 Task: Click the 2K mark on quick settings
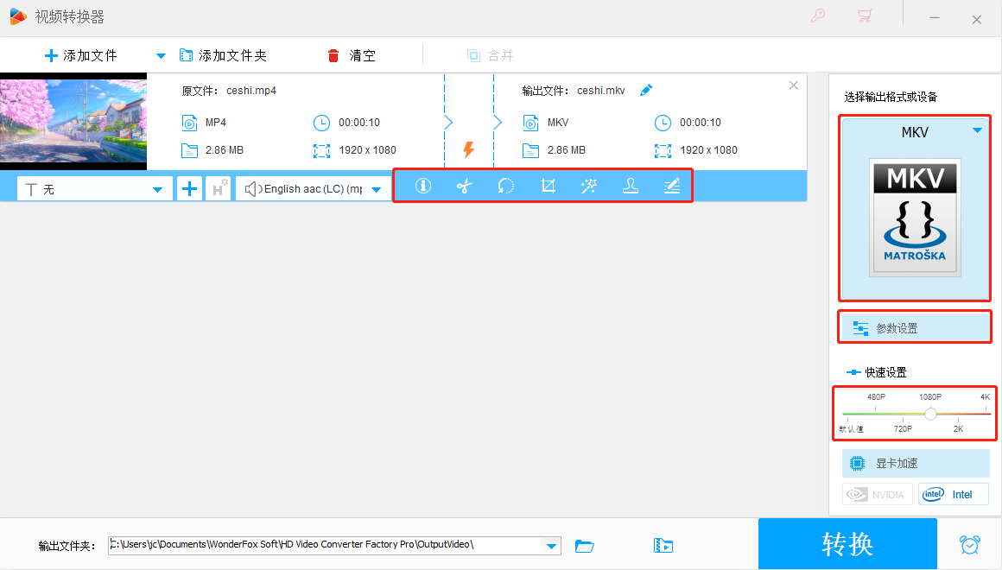pos(959,428)
